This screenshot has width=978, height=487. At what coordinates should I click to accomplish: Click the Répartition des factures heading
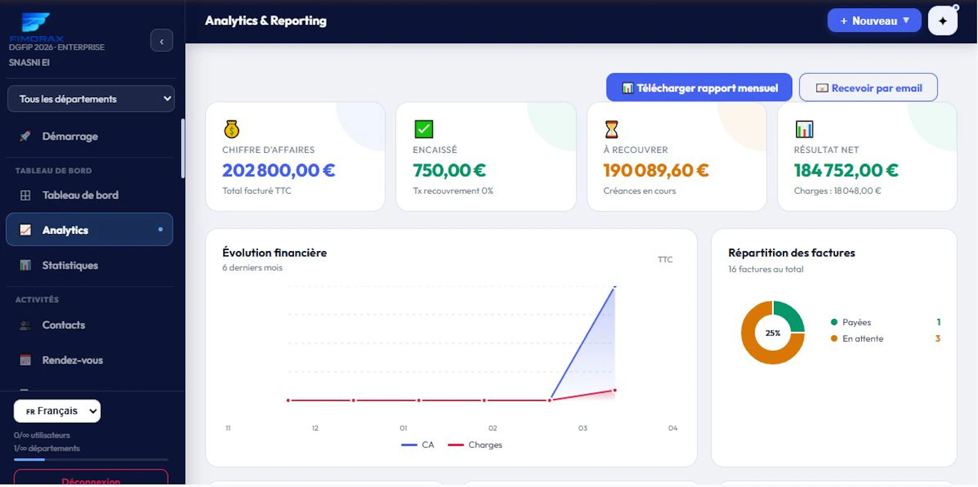coord(792,252)
